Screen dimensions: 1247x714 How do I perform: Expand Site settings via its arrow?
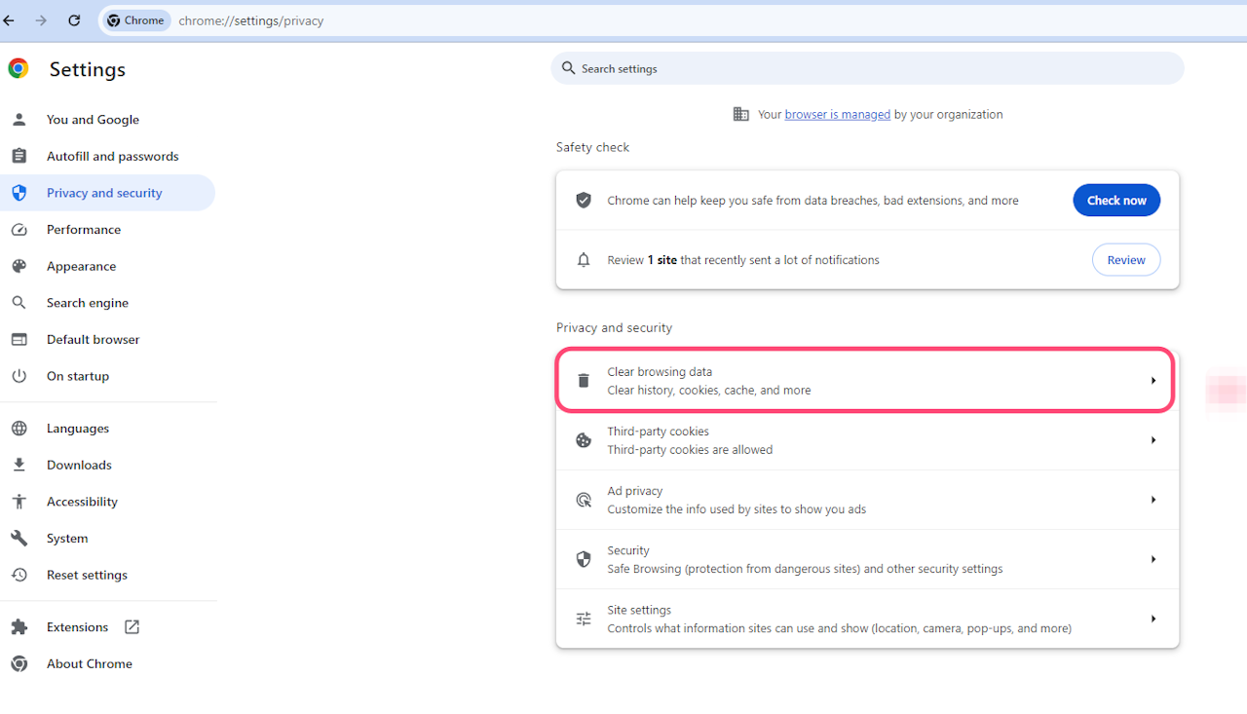(1153, 618)
